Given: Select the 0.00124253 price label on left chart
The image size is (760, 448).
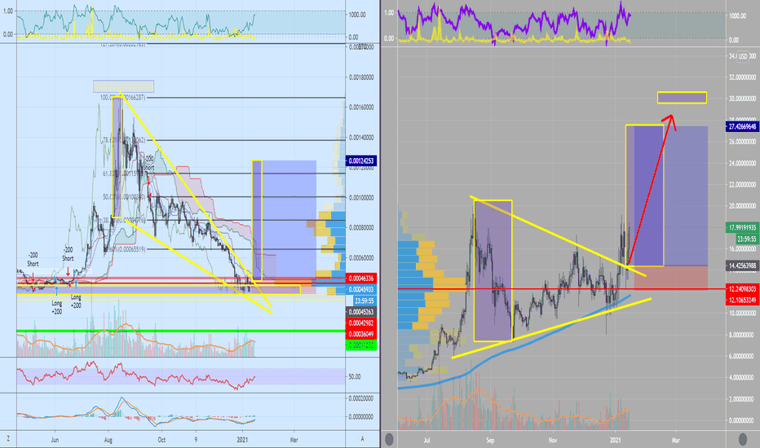Looking at the screenshot, I should [x=360, y=160].
